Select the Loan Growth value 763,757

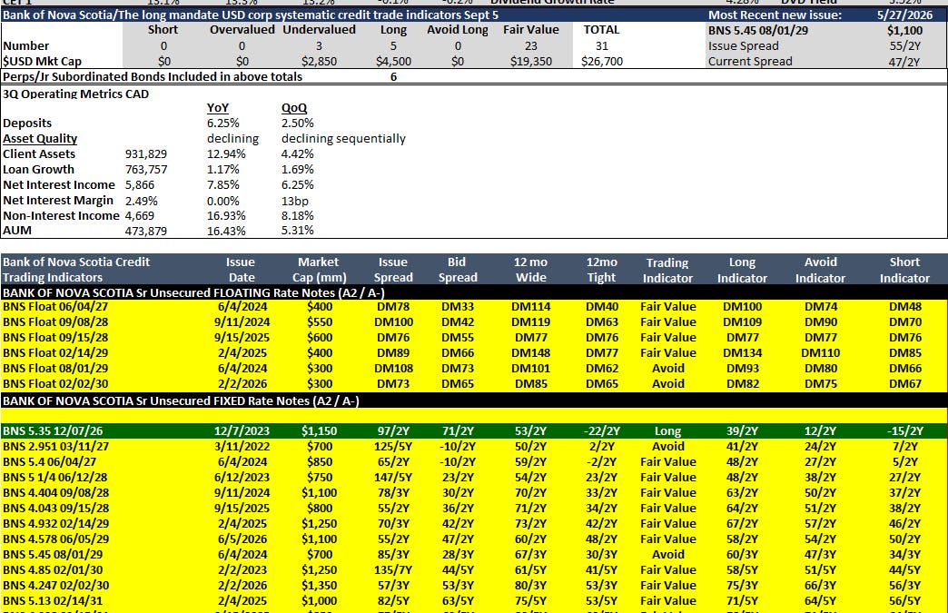145,170
